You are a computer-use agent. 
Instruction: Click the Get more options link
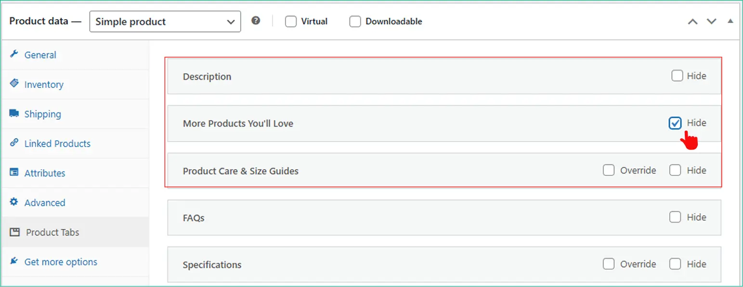tap(60, 262)
